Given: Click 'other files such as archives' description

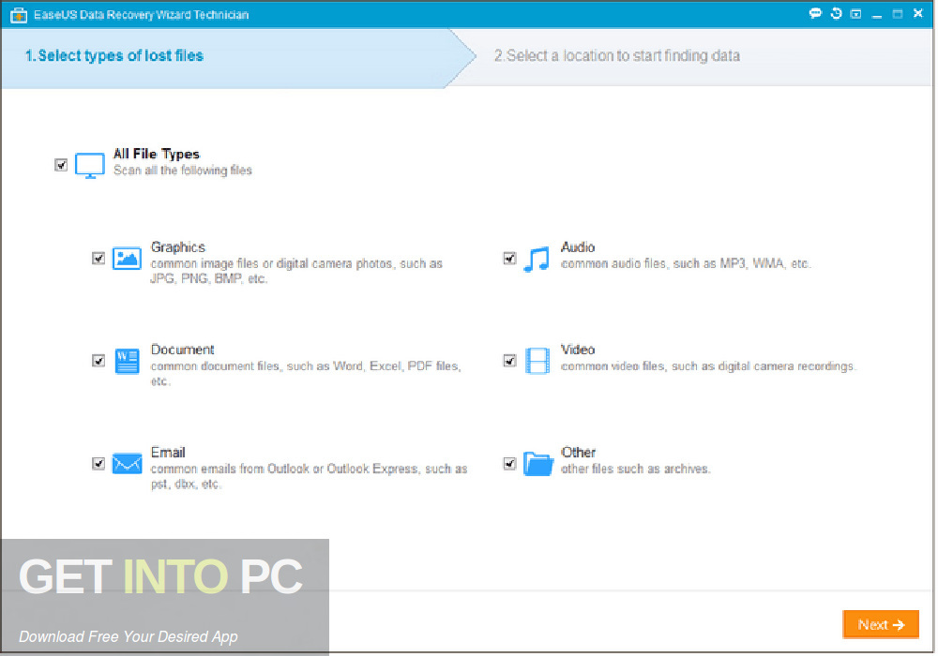Looking at the screenshot, I should [636, 469].
